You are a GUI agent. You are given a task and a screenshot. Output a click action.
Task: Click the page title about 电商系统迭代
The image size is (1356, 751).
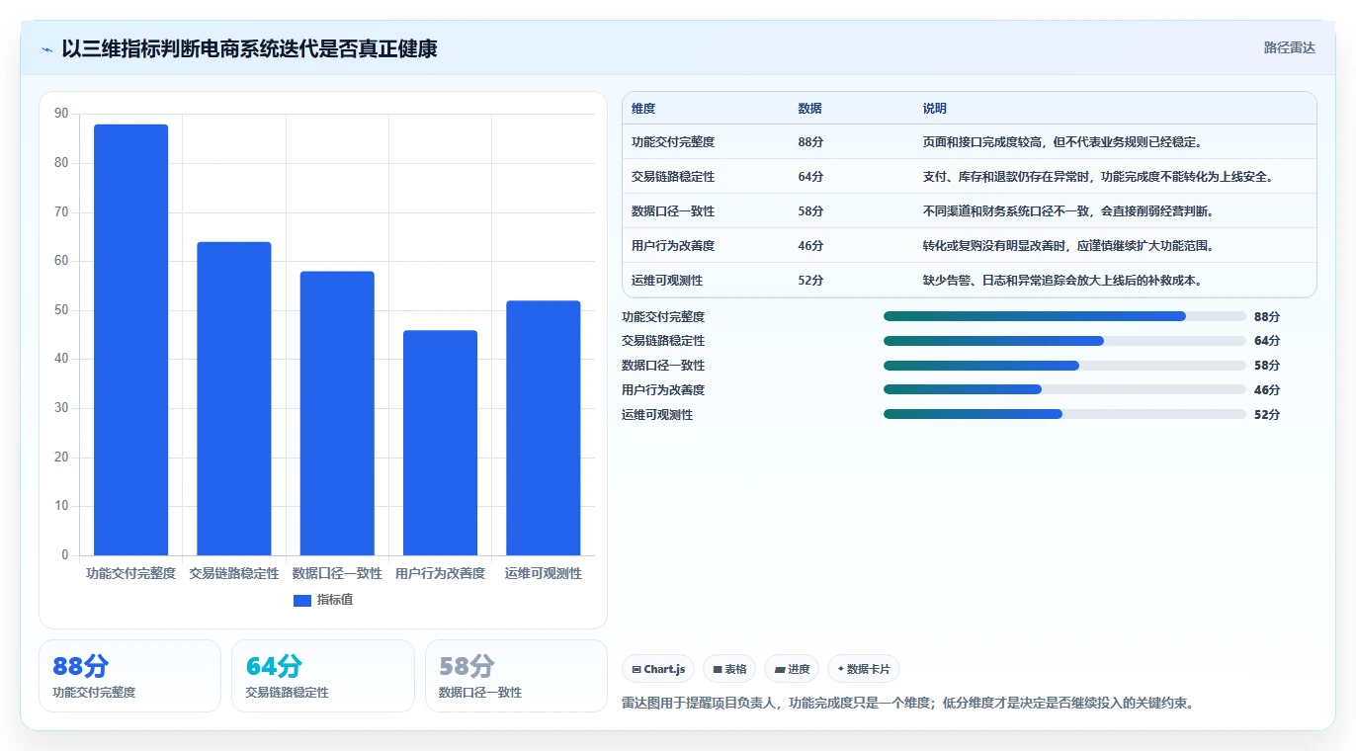pyautogui.click(x=249, y=48)
